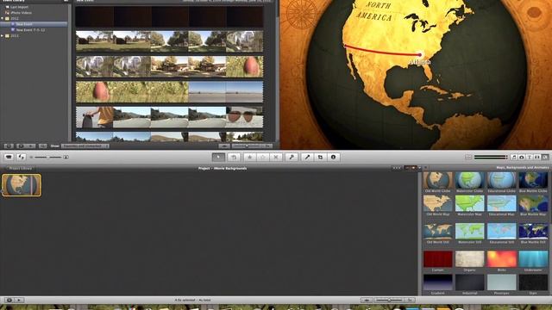This screenshot has width=552, height=310.
Task: Open the Maps and Backgrounds browser icon
Action: (x=545, y=157)
